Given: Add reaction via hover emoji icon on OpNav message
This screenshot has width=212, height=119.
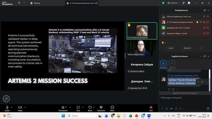Looking at the screenshot, I should click(202, 82).
